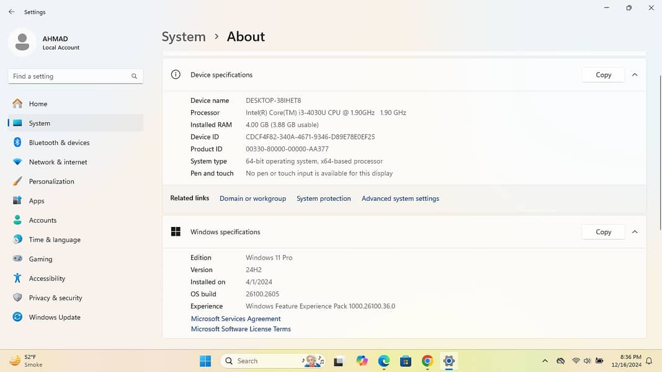Open Windows Update in sidebar

[x=55, y=317]
